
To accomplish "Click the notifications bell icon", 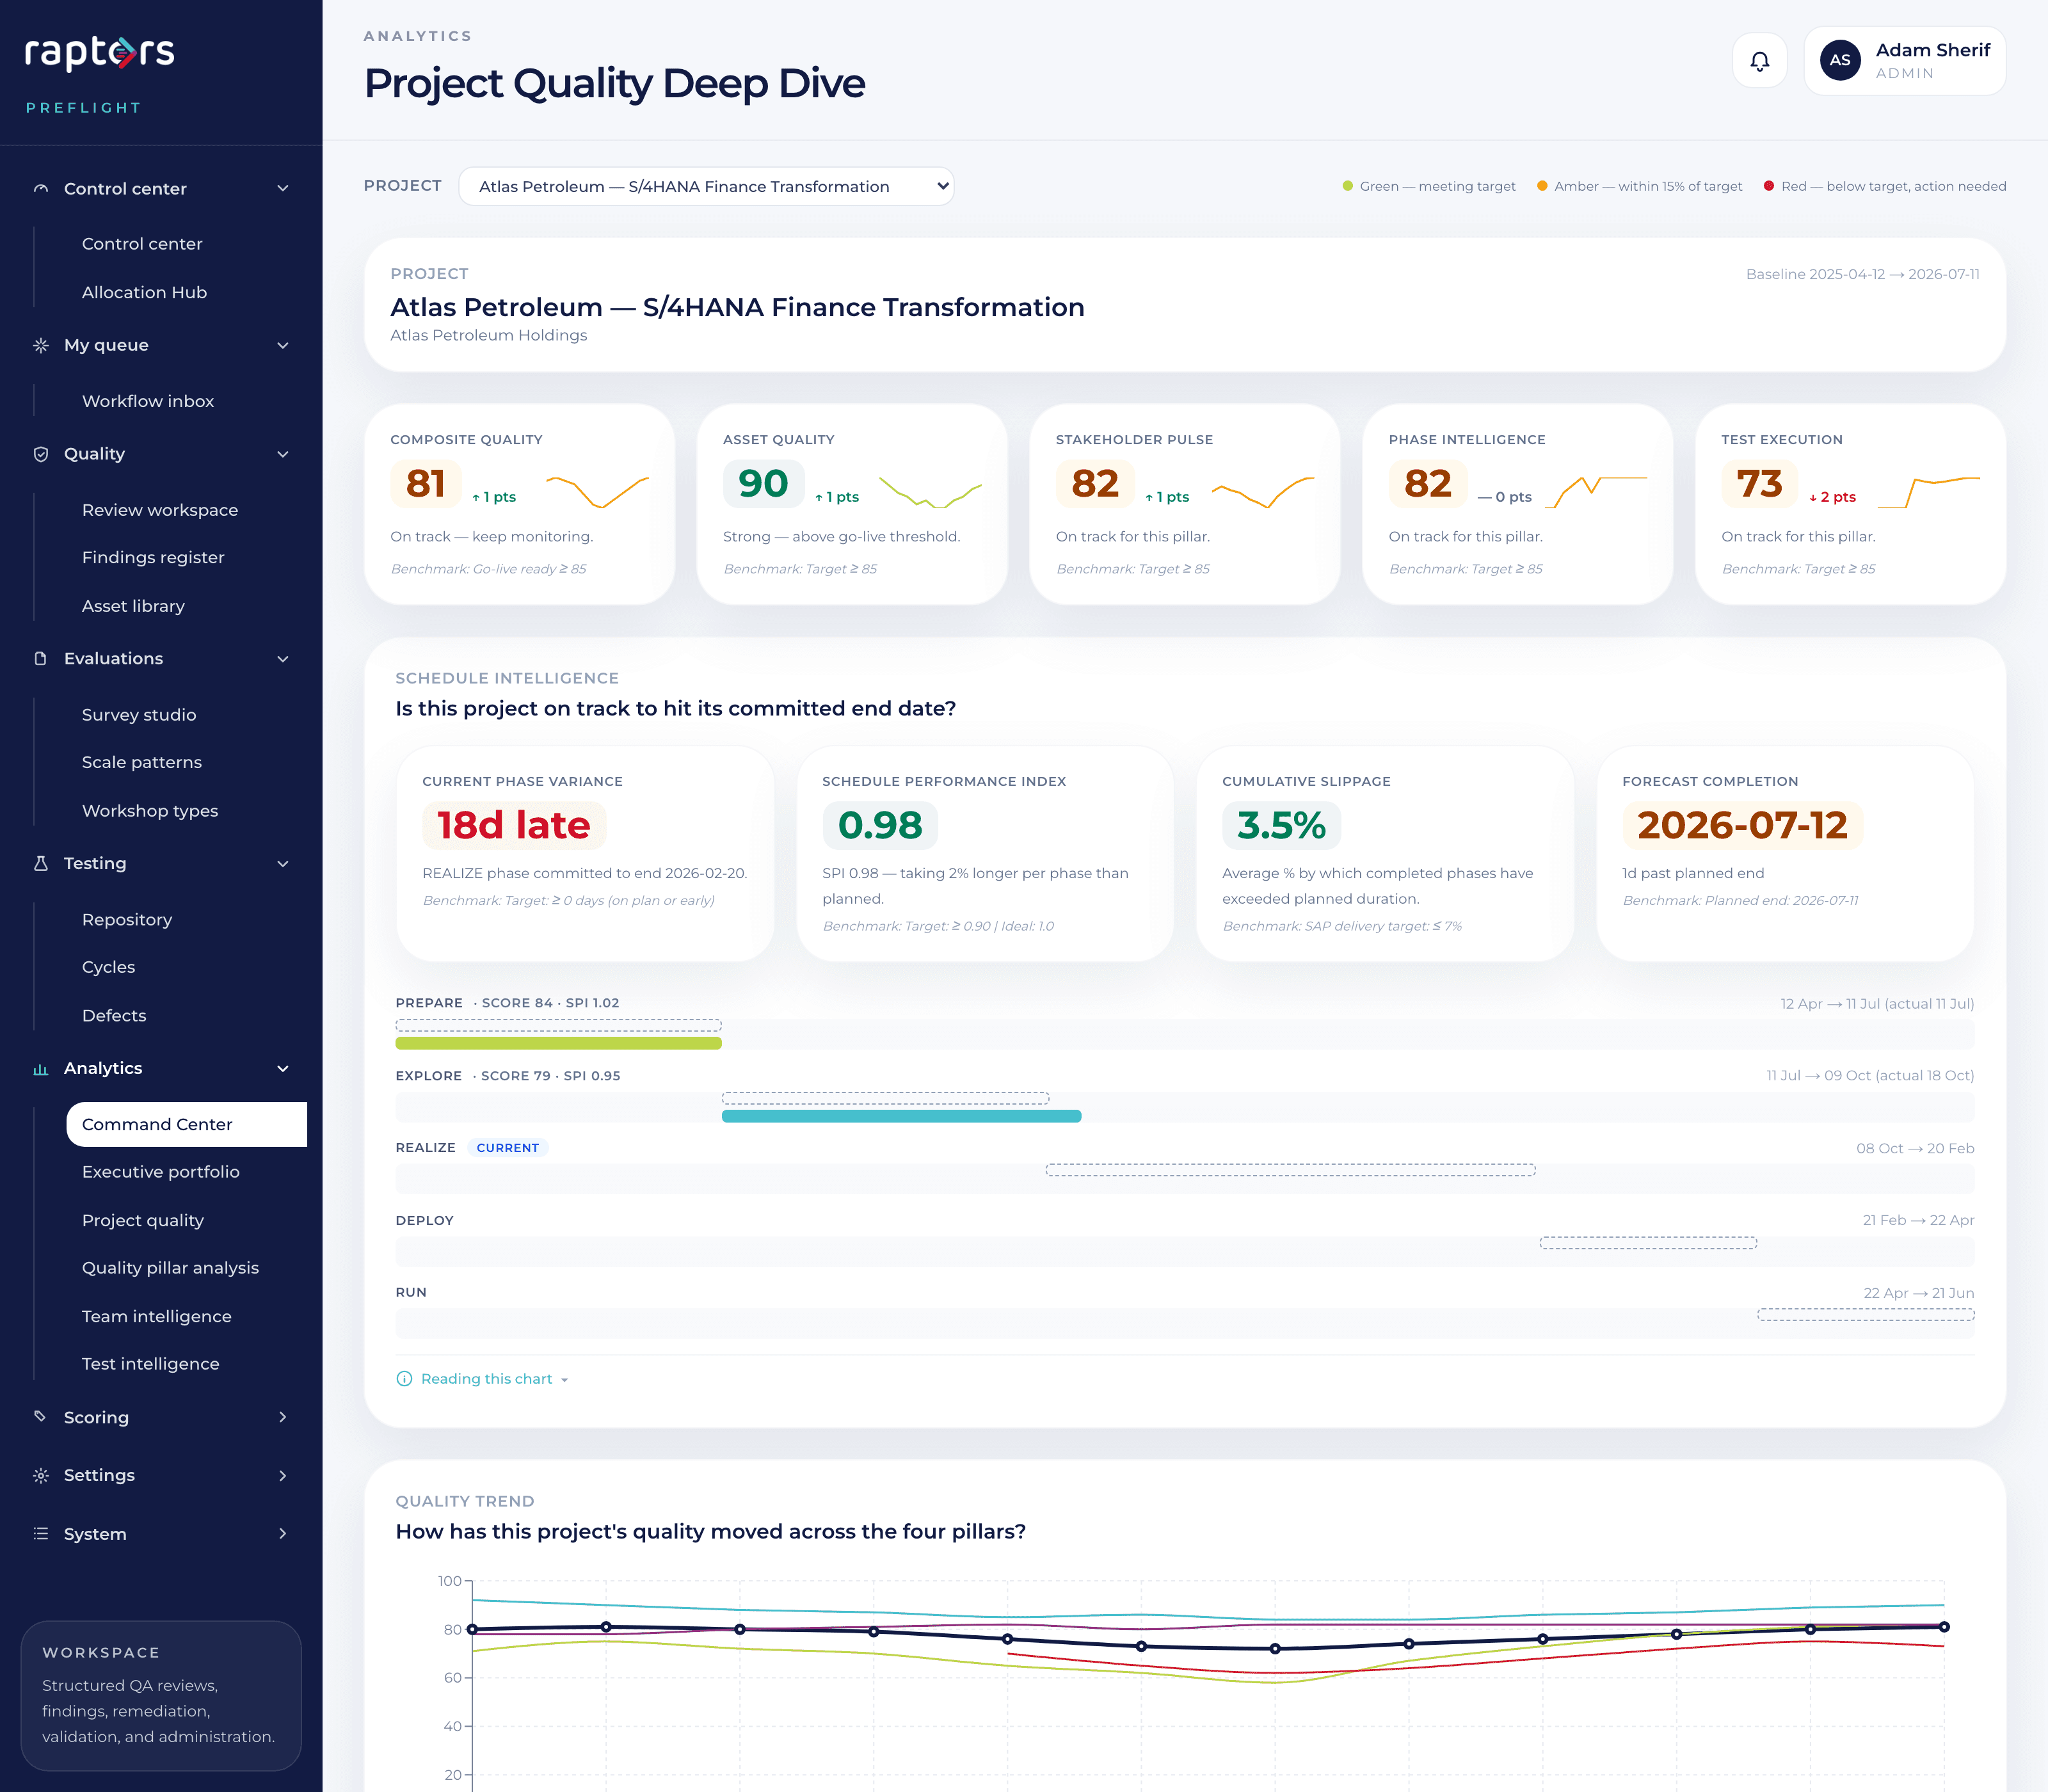I will click(x=1759, y=61).
